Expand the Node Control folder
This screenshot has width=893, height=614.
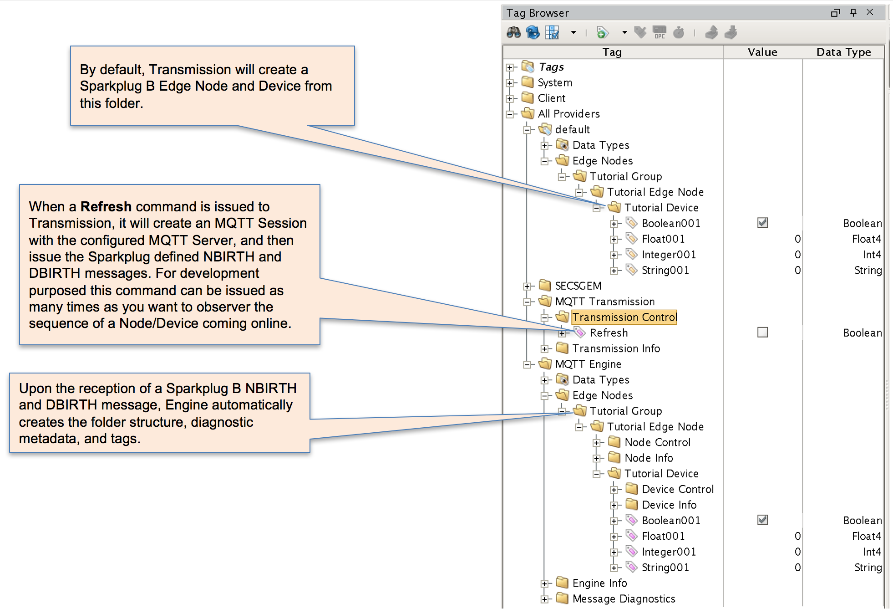597,443
